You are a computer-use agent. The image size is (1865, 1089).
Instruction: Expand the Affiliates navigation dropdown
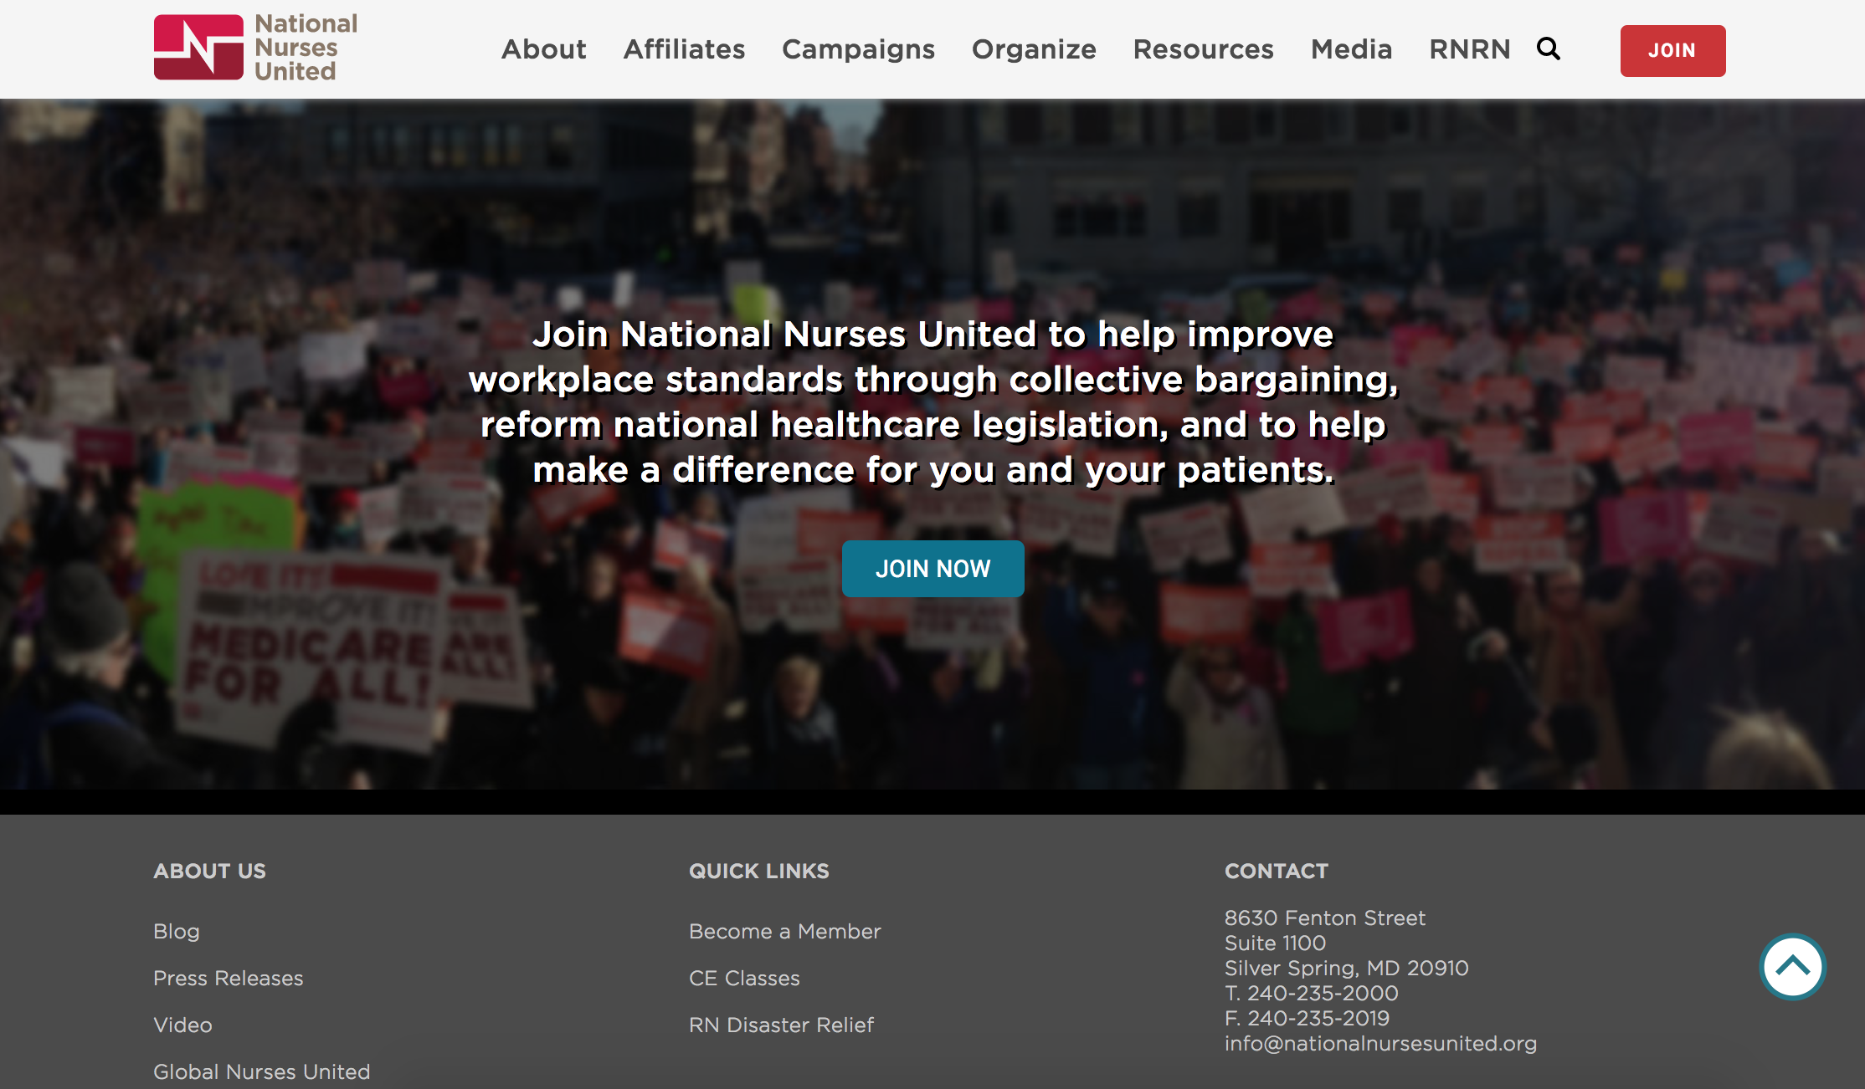pos(684,49)
